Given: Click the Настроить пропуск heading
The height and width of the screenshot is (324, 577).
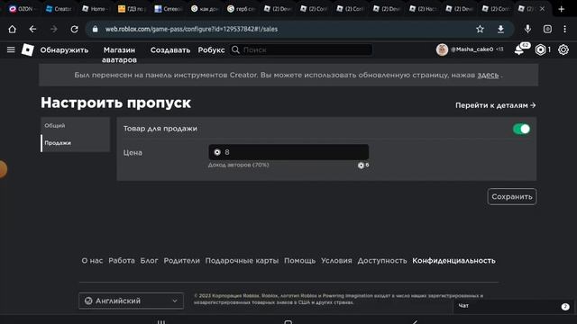Looking at the screenshot, I should [x=115, y=103].
